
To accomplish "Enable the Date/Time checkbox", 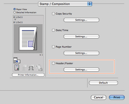I will point(53,30).
